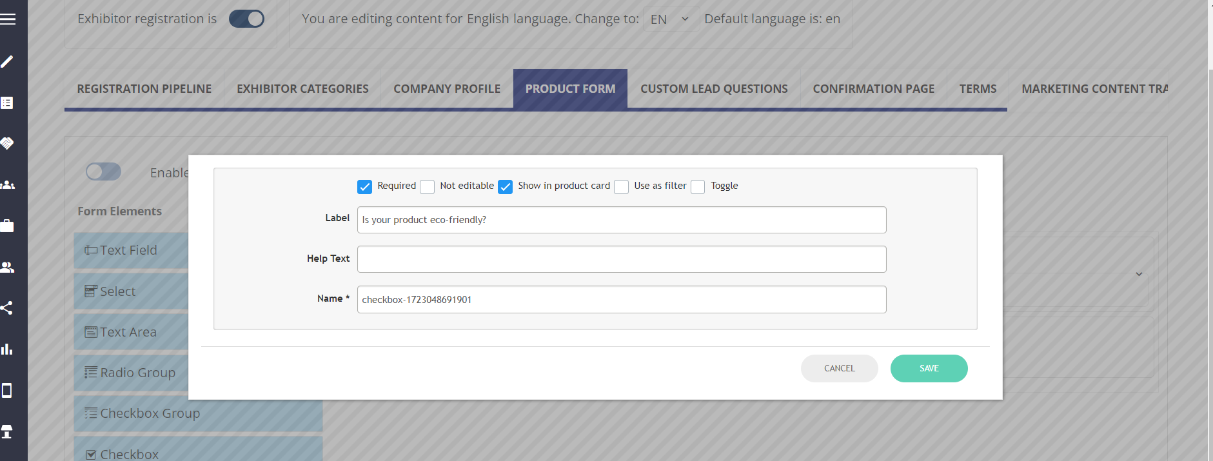
Task: Click the three-person group icon in sidebar
Action: [x=7, y=185]
